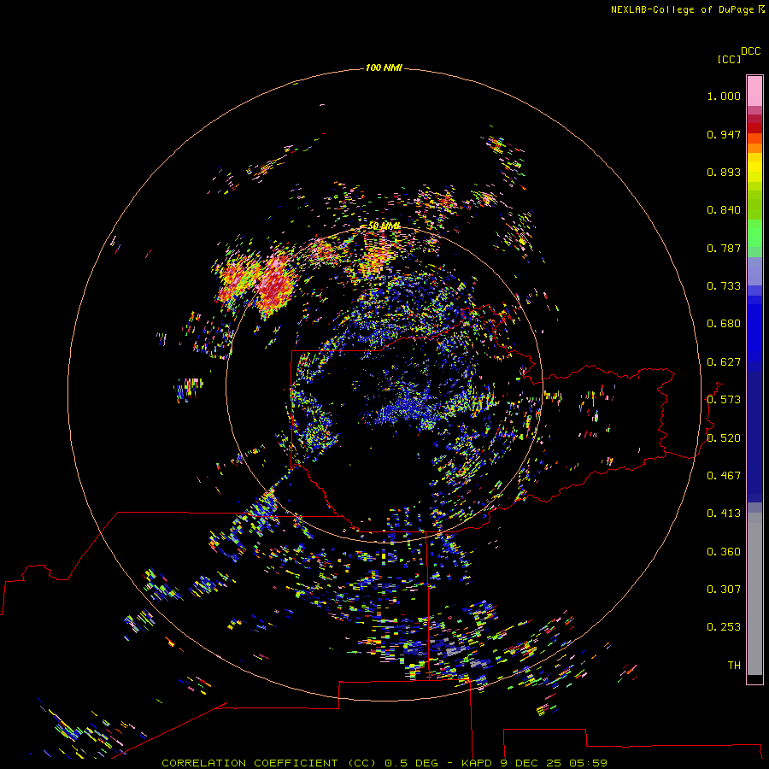Pick the bright red color bar segment
The height and width of the screenshot is (769, 769).
[x=754, y=128]
